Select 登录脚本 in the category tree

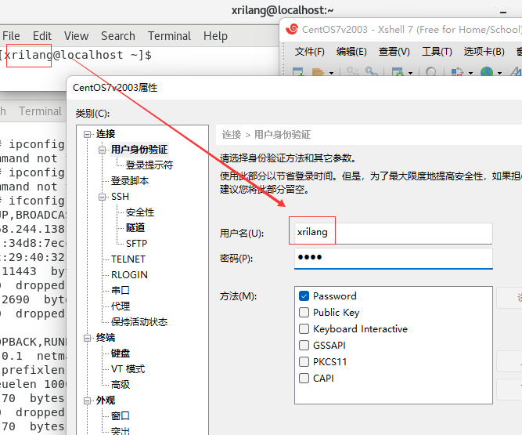coord(130,181)
